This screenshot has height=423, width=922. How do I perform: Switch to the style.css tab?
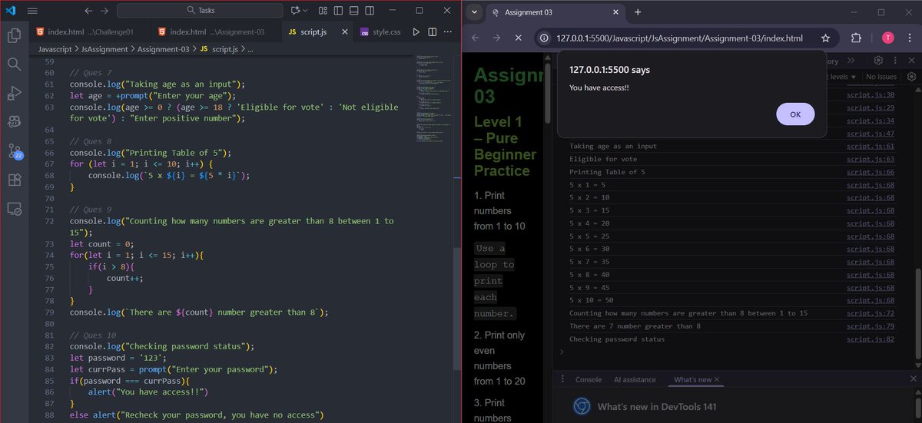[x=380, y=32]
